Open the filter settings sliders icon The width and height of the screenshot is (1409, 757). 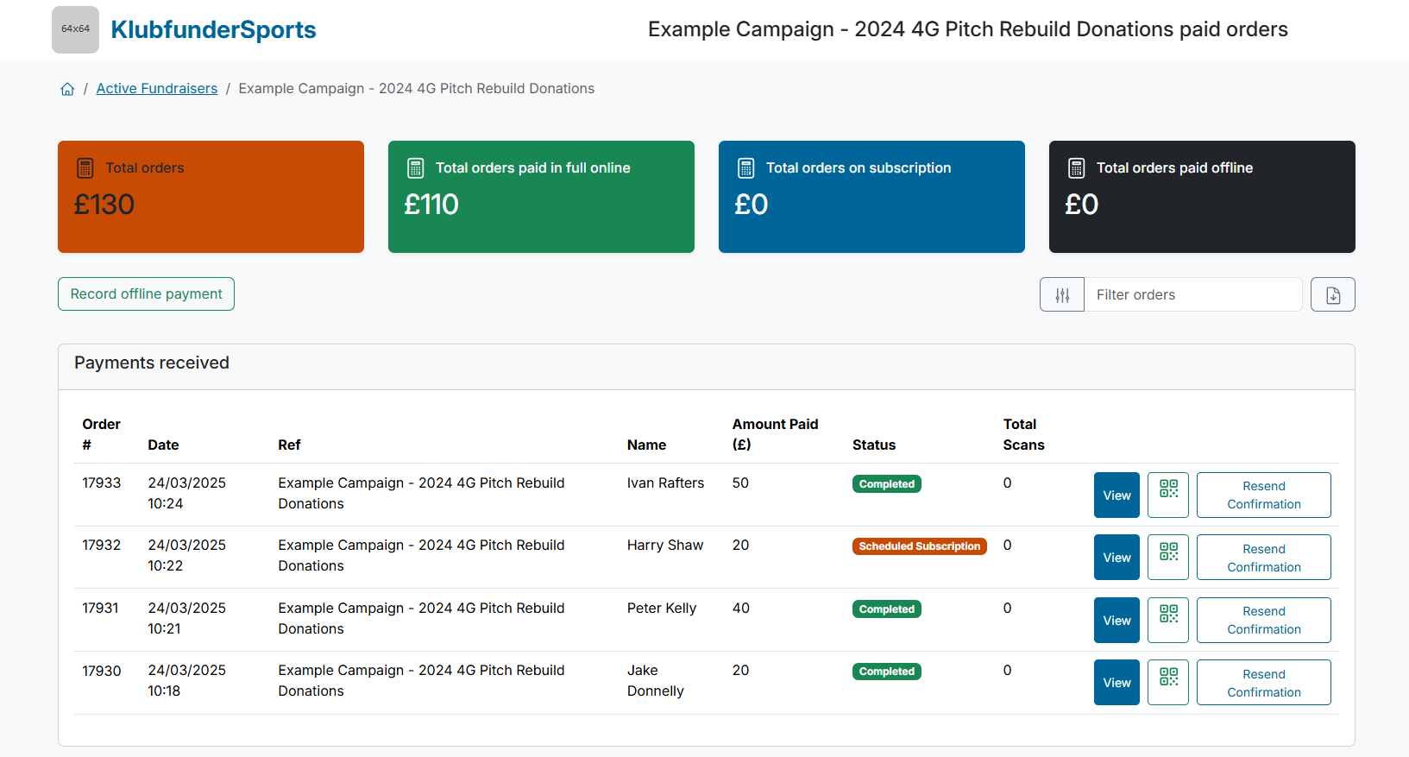pyautogui.click(x=1062, y=295)
